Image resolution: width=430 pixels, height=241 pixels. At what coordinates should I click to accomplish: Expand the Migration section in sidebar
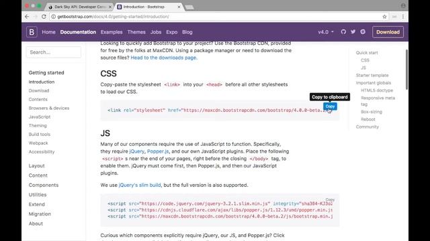40,214
